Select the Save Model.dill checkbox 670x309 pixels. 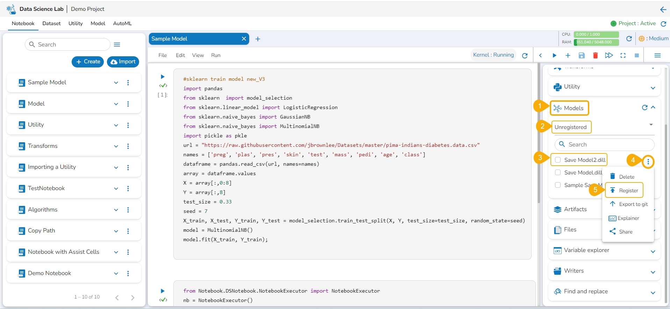[558, 172]
